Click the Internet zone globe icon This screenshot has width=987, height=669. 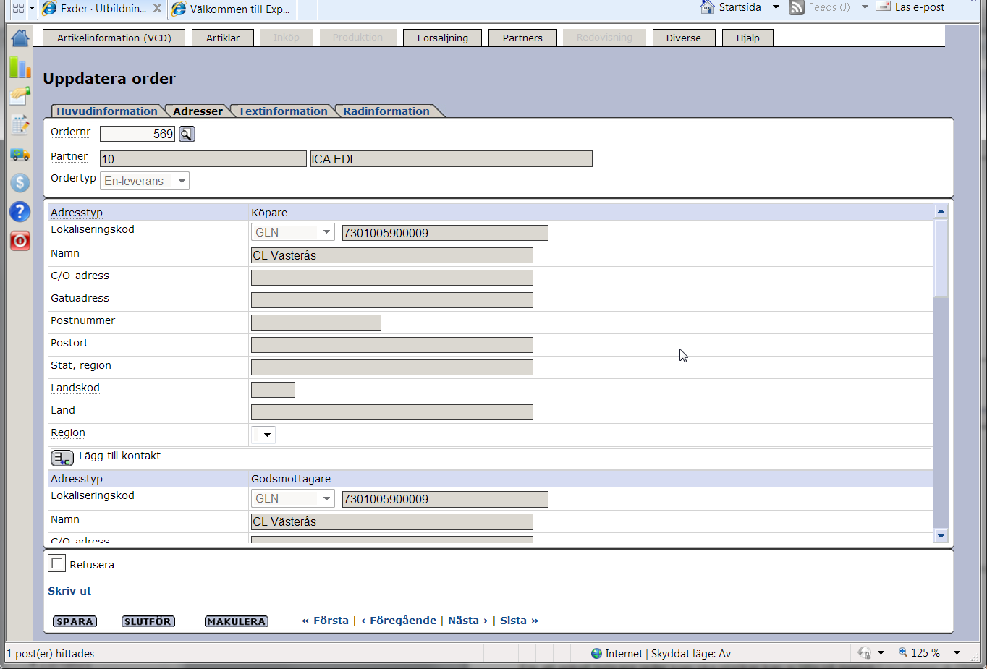click(x=596, y=653)
